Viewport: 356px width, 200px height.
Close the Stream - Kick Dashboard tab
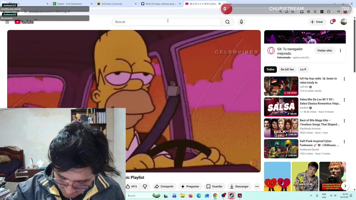click(92, 4)
